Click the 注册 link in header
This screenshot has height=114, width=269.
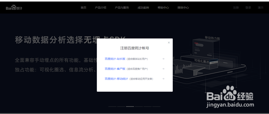236,8
